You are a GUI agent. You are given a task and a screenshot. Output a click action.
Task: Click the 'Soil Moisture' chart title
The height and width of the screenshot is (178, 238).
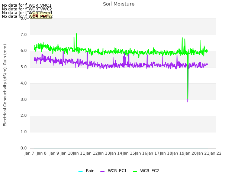[x=119, y=4]
